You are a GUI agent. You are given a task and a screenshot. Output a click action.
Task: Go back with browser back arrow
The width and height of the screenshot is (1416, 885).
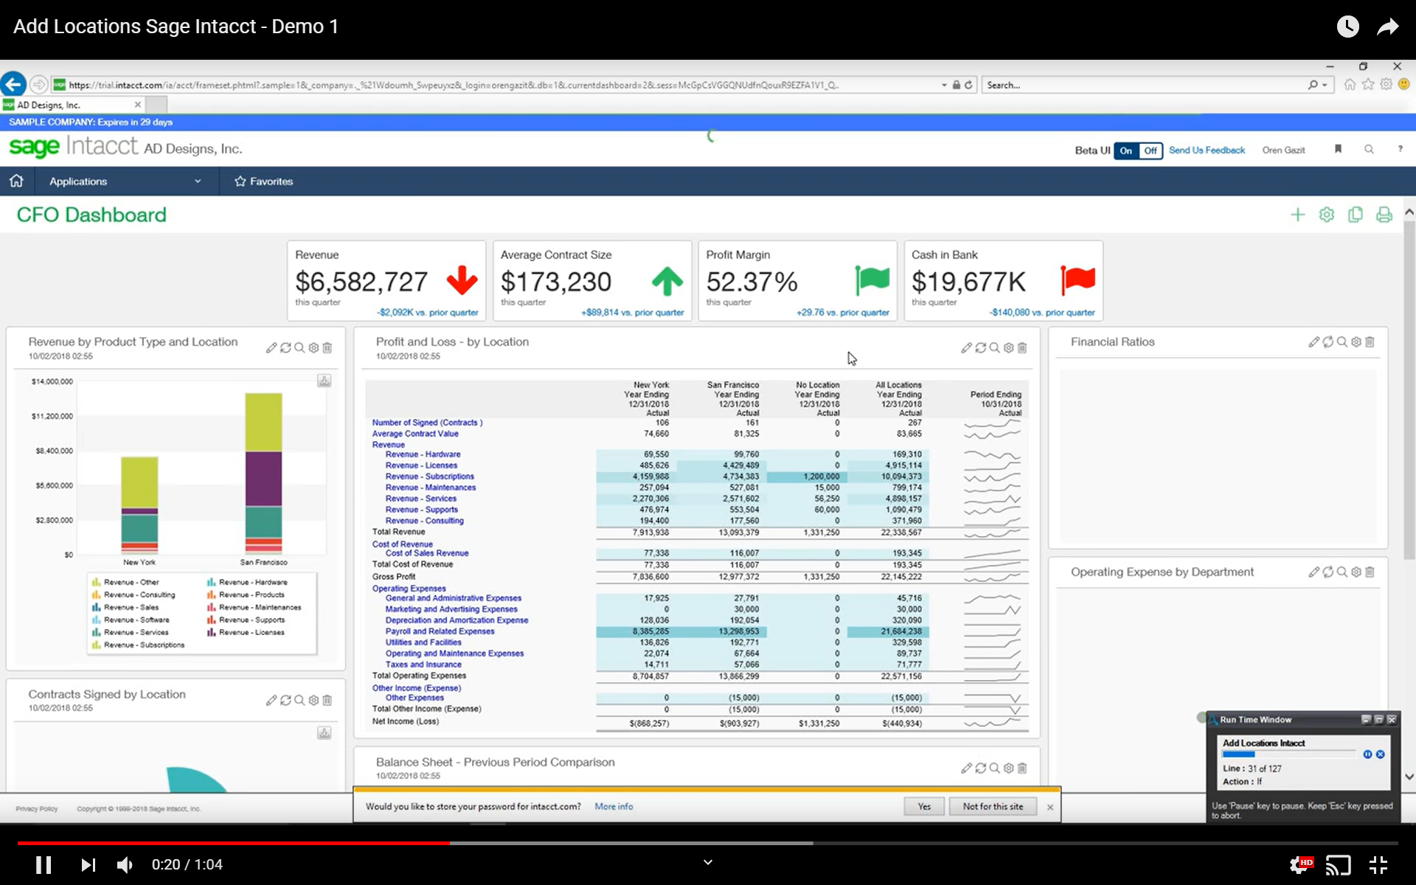click(13, 85)
